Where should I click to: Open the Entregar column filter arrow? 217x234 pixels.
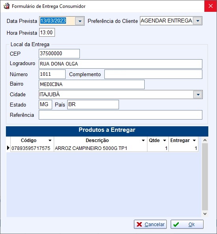[194, 140]
